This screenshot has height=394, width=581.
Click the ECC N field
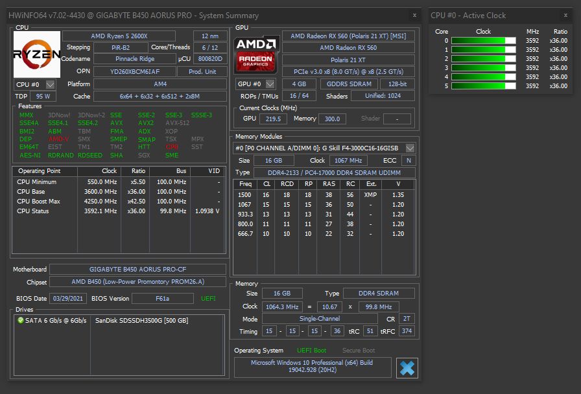point(409,160)
